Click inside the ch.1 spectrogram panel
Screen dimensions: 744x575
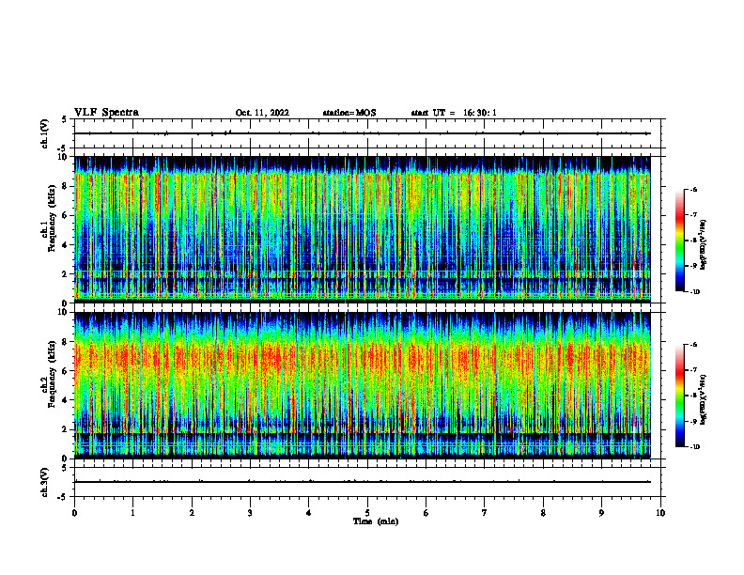coord(363,229)
